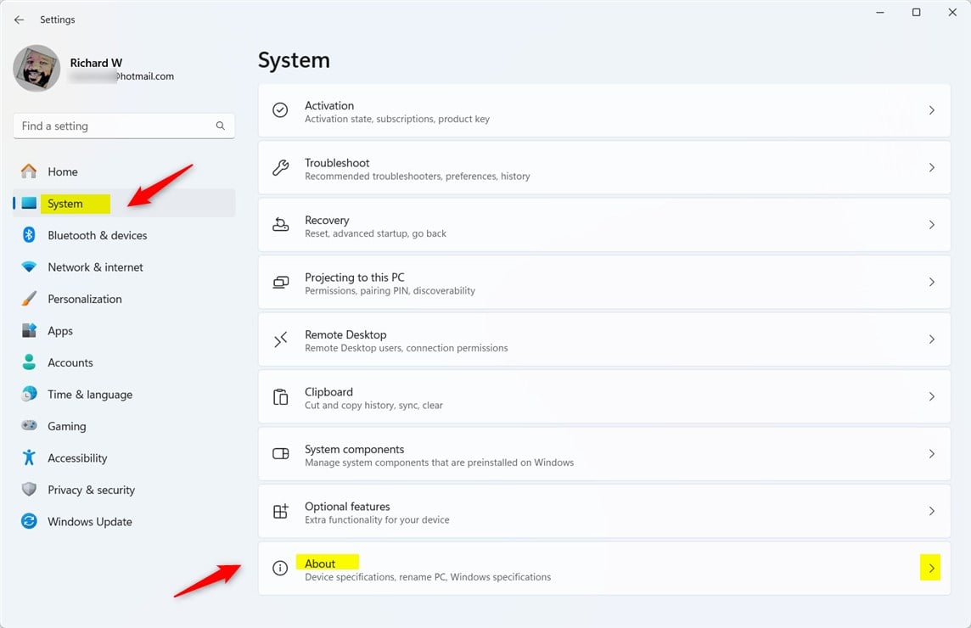Click the Clipboard icon
Image resolution: width=971 pixels, height=628 pixels.
click(x=280, y=396)
